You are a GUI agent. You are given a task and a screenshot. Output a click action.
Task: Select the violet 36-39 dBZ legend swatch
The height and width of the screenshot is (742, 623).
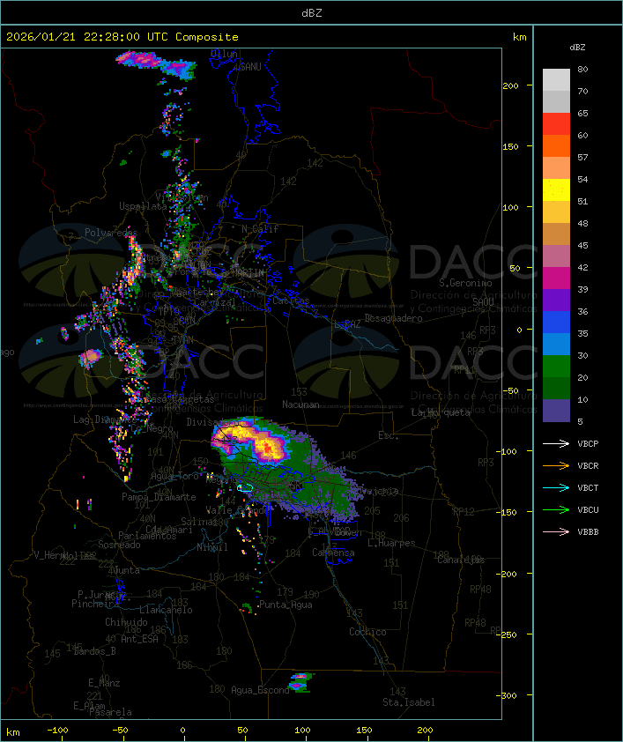[556, 300]
